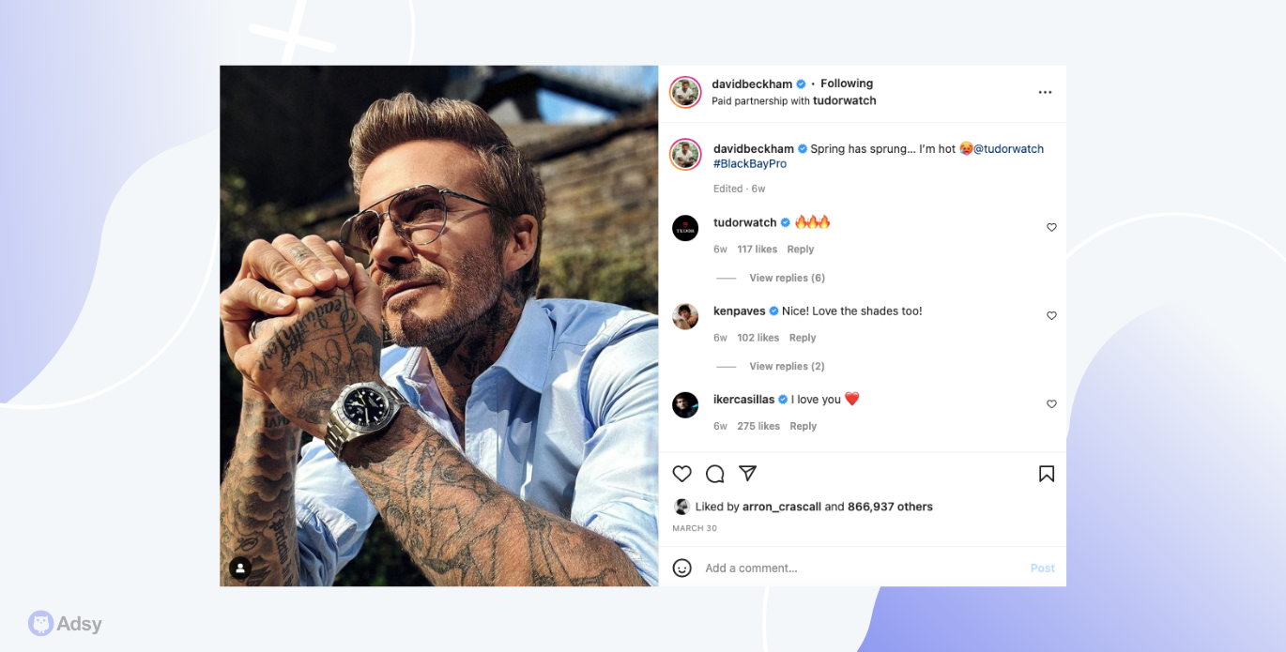This screenshot has width=1286, height=652.
Task: Open the Following status dropdown
Action: (x=847, y=83)
